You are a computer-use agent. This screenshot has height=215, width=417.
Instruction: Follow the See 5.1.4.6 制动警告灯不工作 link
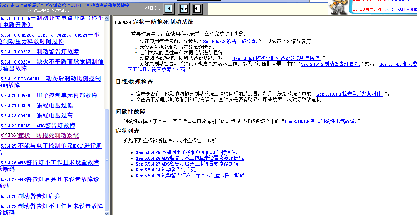[x=398, y=64]
